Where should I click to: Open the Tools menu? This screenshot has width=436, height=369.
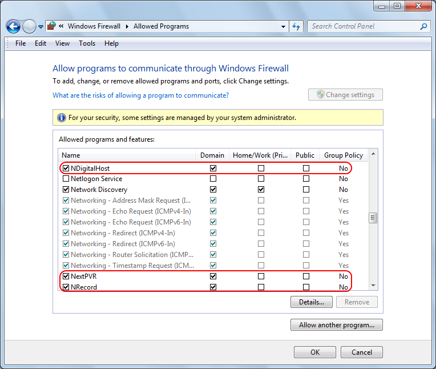pyautogui.click(x=87, y=43)
